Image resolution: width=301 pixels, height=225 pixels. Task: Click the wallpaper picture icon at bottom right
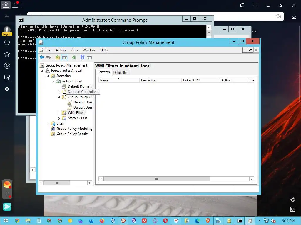[x=293, y=209]
